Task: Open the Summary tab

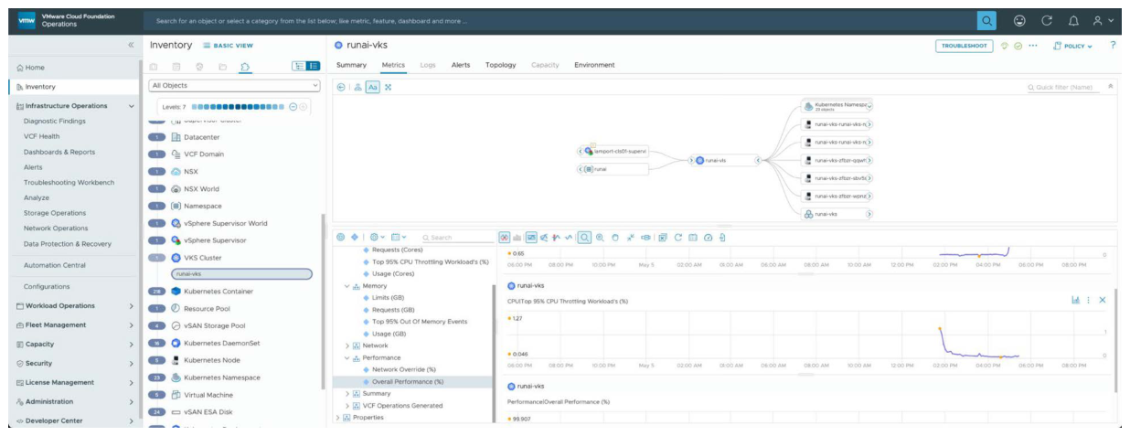Action: click(x=351, y=65)
